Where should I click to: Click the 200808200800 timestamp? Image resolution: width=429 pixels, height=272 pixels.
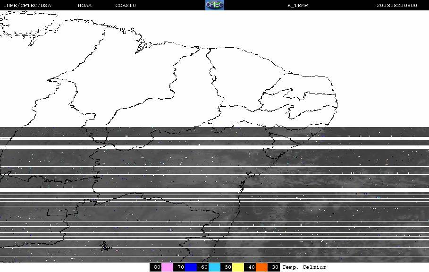(397, 5)
